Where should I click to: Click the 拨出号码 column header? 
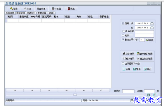[x=47, y=17]
